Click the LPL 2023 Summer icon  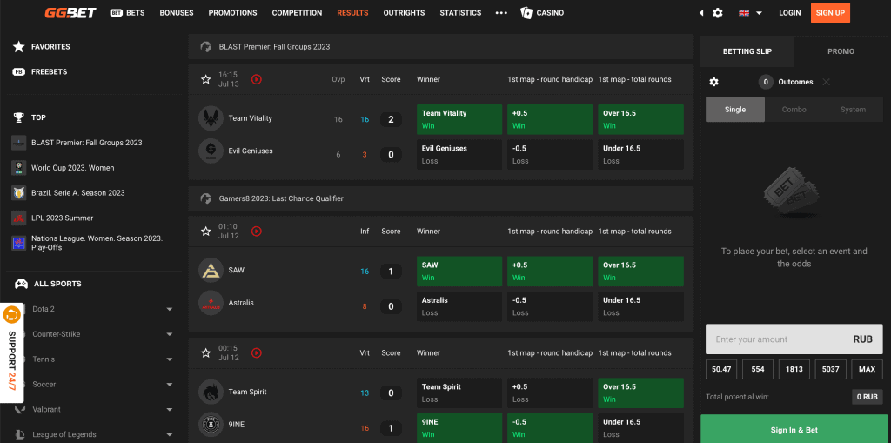click(19, 218)
